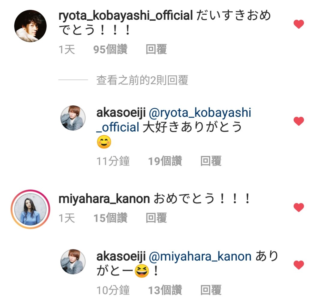
Task: Toggle heart on akasoeiji's ありがとー reply
Action: [298, 265]
